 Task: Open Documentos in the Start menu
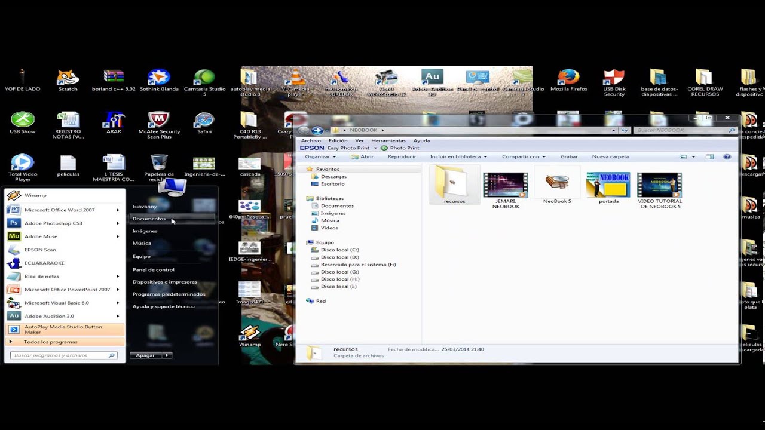pyautogui.click(x=172, y=219)
